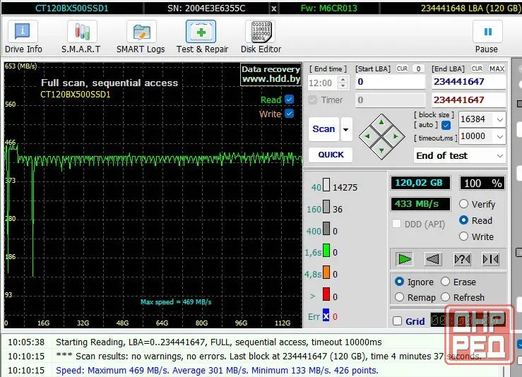Click the red slow block indicator
The image size is (522, 377).
point(326,294)
